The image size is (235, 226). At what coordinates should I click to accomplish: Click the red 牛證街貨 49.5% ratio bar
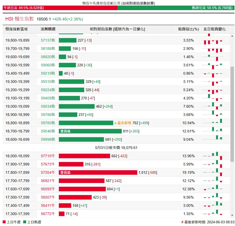pos(60,8)
